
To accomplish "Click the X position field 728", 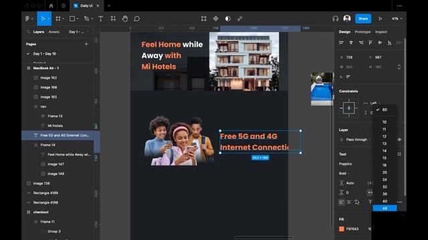I will pyautogui.click(x=349, y=57).
